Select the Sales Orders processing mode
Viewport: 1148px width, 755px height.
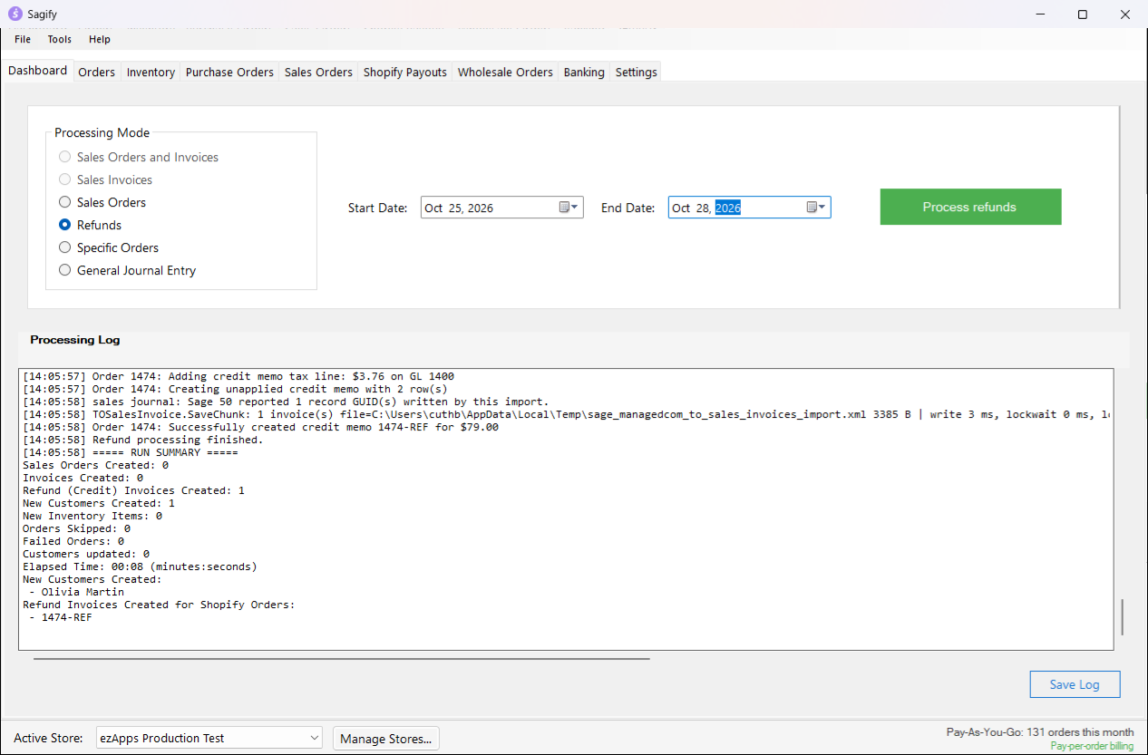102,202
